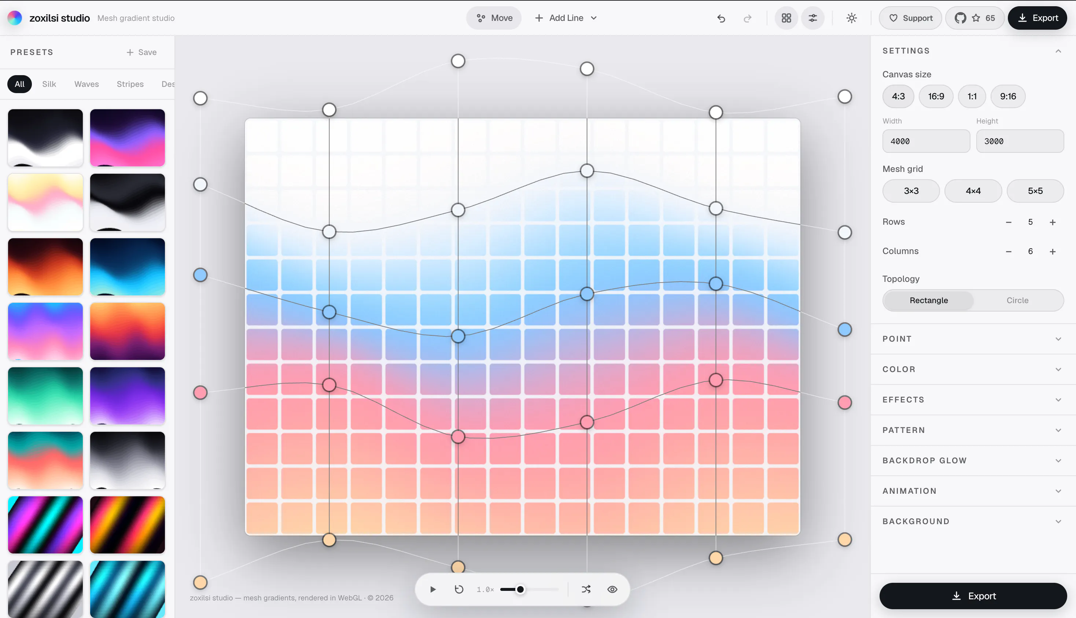
Task: Decrease the Rows count with minus
Action: click(1009, 222)
